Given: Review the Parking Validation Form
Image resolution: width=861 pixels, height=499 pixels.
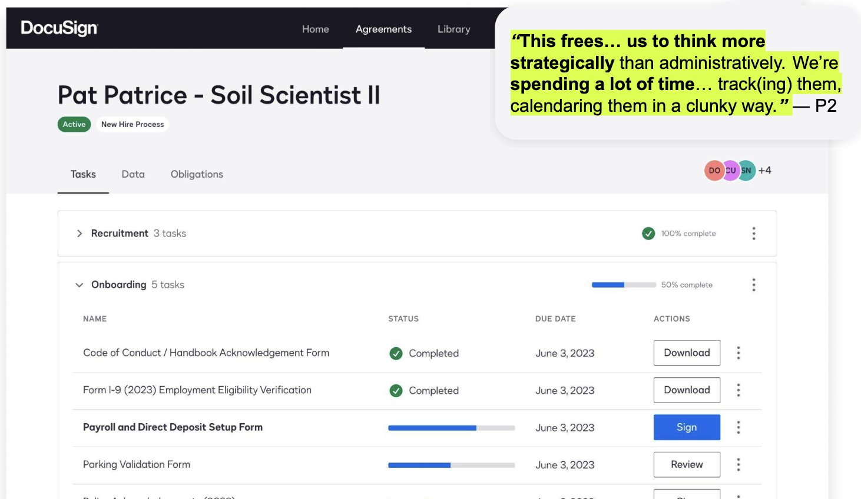Looking at the screenshot, I should coord(687,464).
